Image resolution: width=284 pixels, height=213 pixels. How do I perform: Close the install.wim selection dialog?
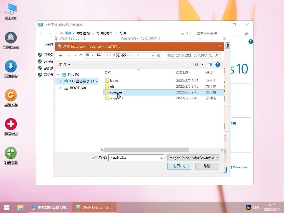[x=220, y=47]
